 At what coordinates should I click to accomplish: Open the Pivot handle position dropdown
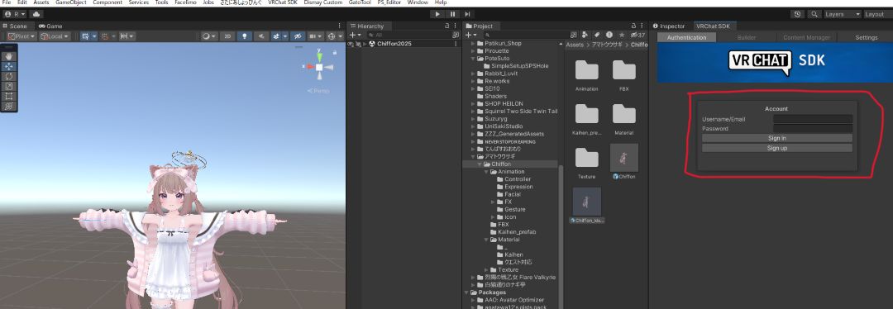click(x=21, y=36)
